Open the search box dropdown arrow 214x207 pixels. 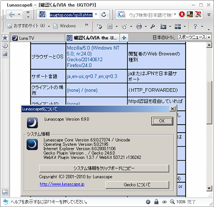(x=175, y=14)
